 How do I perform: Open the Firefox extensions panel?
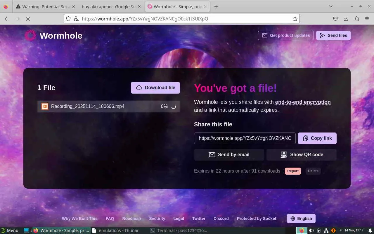point(356,19)
